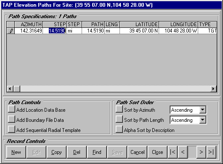Click the LONGITUDE column header
Image resolution: width=223 pixels, height=164 pixels.
178,24
